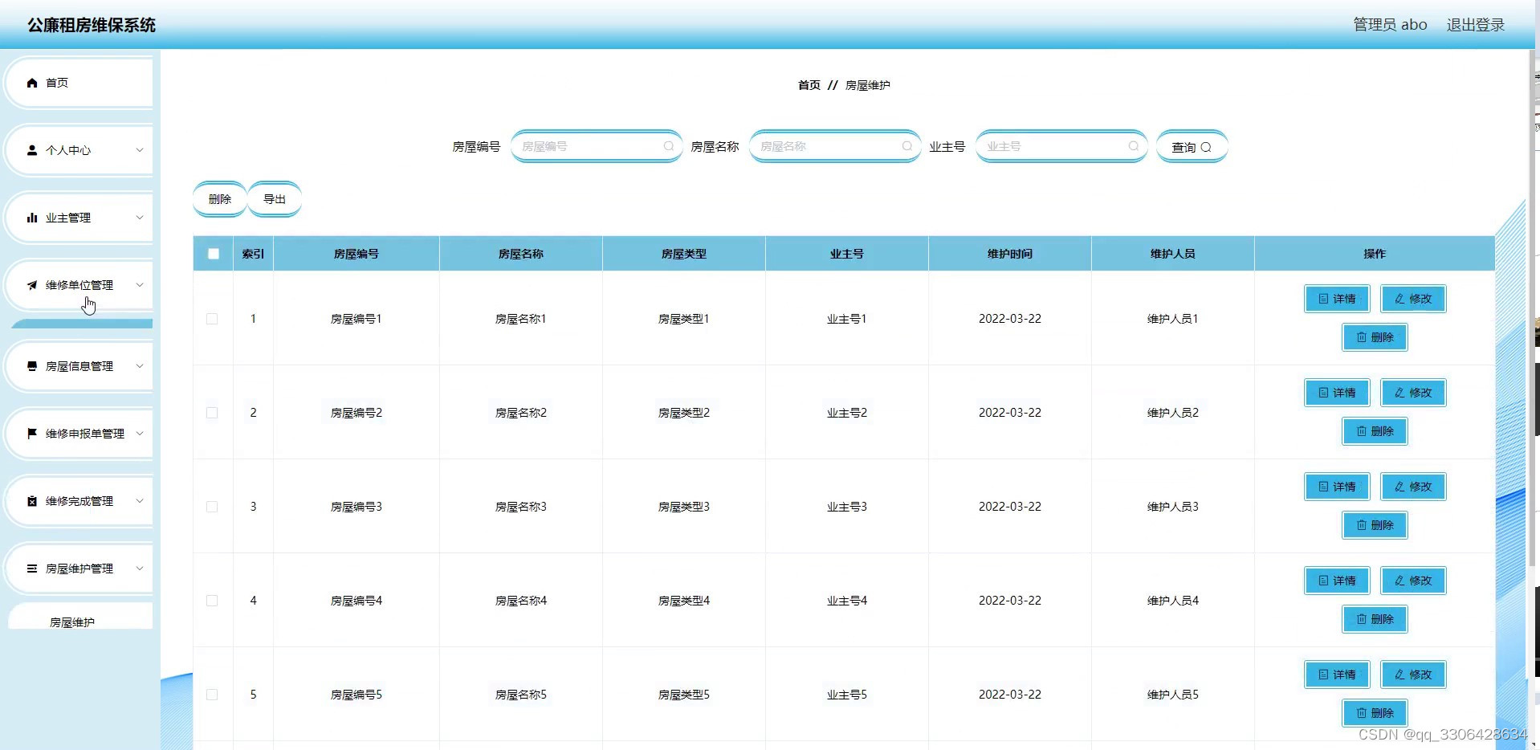Click the search icon in 房屋编号 field
The height and width of the screenshot is (750, 1540).
[x=668, y=146]
